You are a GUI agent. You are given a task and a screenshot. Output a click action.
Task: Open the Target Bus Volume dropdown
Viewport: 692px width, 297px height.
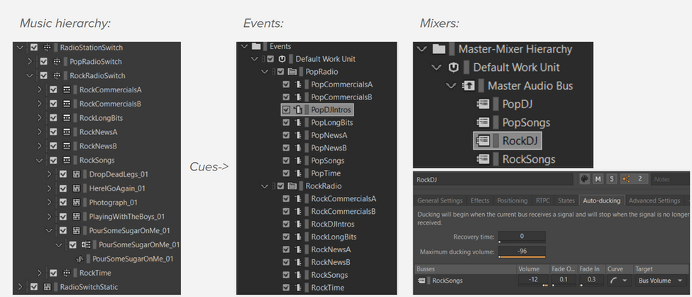click(x=661, y=281)
